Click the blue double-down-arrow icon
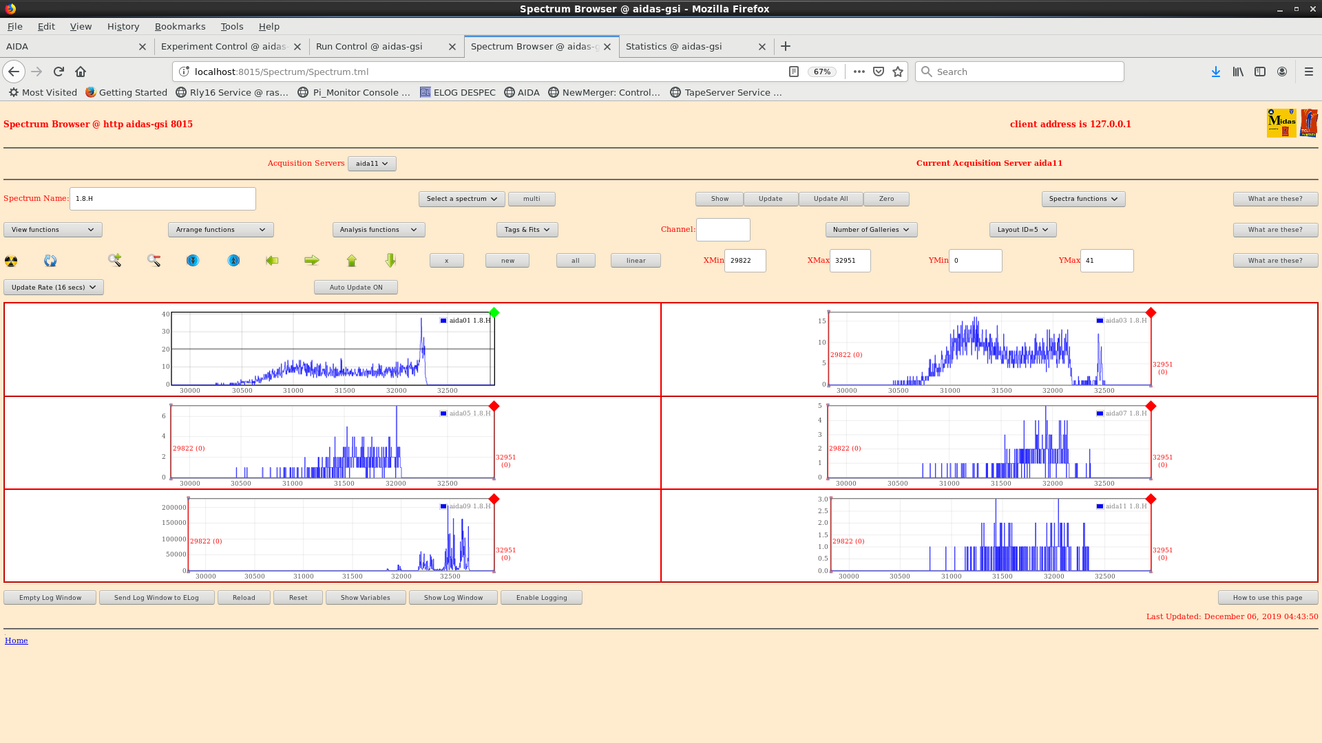Viewport: 1322px width, 743px height. pos(193,260)
